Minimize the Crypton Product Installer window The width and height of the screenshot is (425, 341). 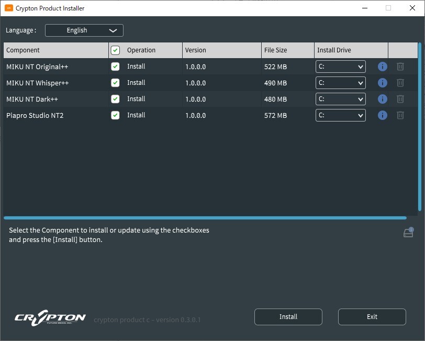[x=365, y=8]
